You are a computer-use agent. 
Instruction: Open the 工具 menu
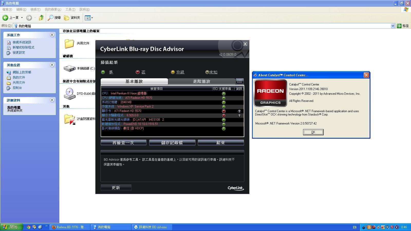tap(70, 9)
